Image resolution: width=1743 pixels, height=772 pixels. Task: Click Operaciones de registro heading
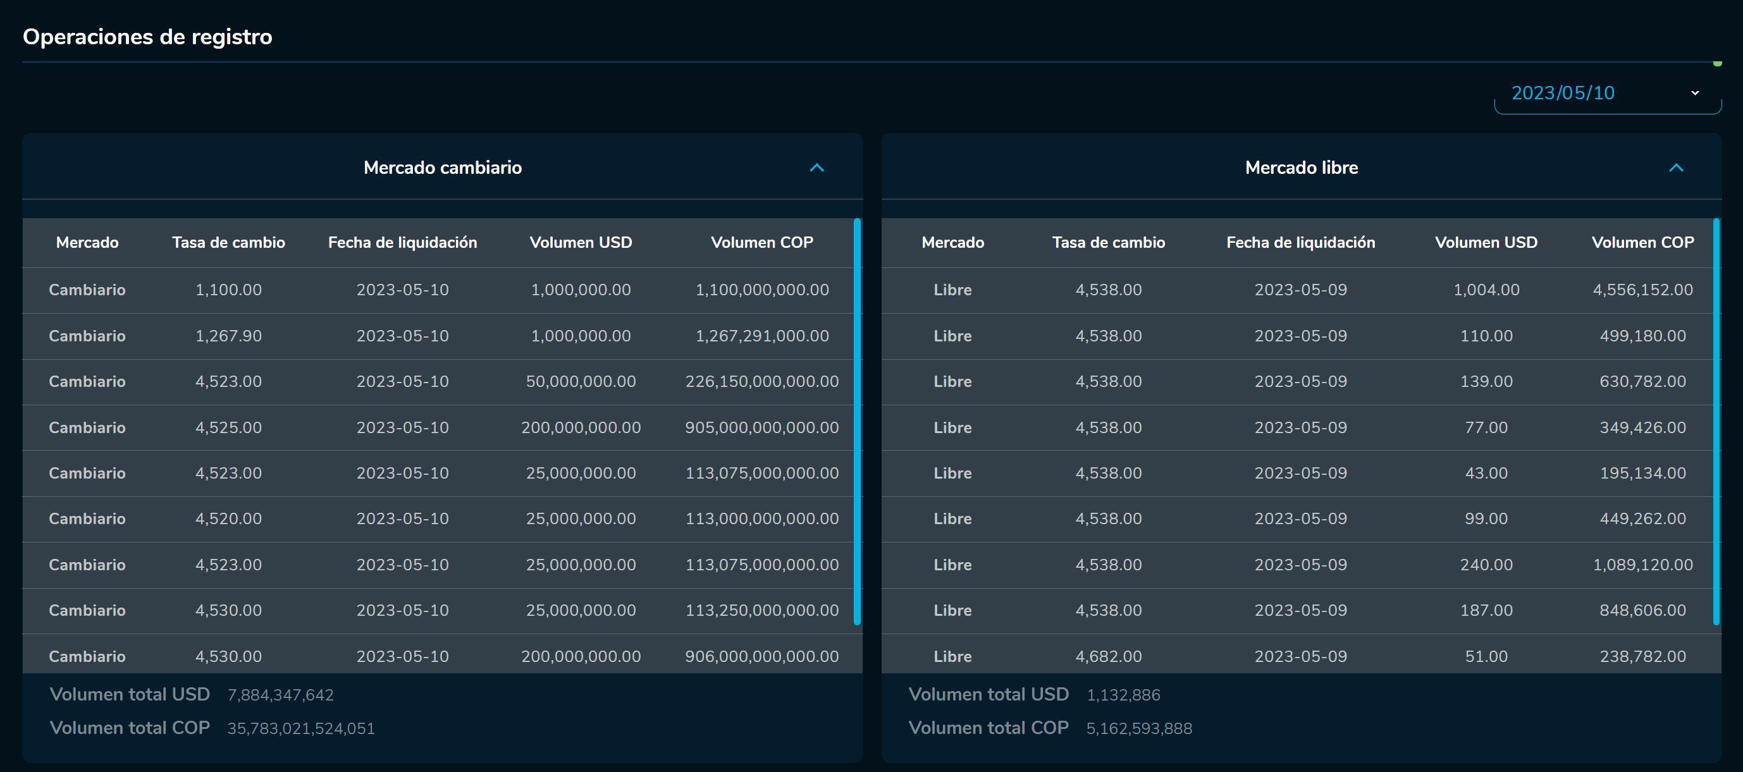[147, 37]
